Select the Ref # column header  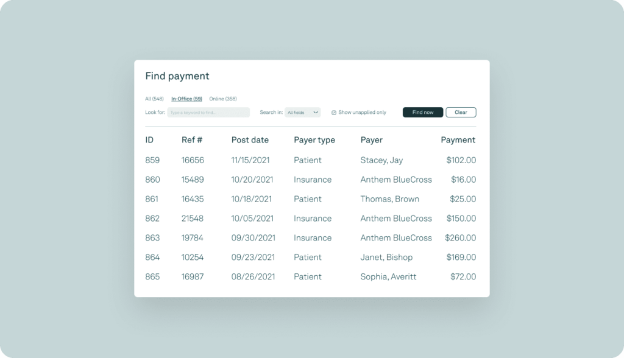click(192, 140)
